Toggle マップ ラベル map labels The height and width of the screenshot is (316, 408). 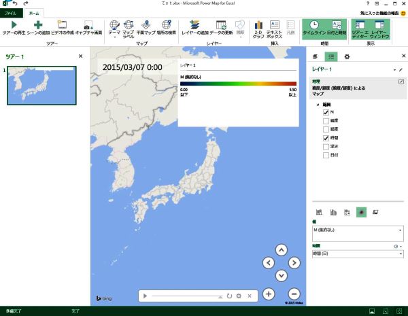pyautogui.click(x=129, y=29)
